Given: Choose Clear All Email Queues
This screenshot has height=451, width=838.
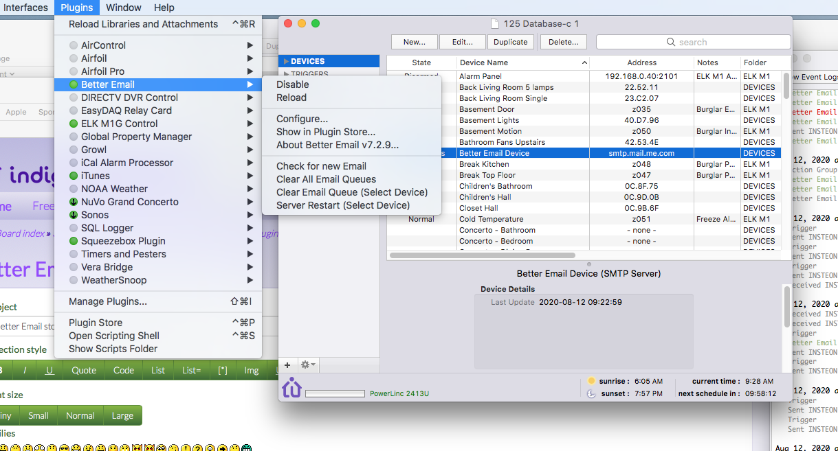Looking at the screenshot, I should click(351, 179).
